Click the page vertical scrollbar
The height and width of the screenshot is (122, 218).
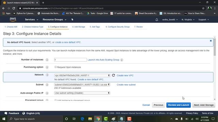pos(215,47)
